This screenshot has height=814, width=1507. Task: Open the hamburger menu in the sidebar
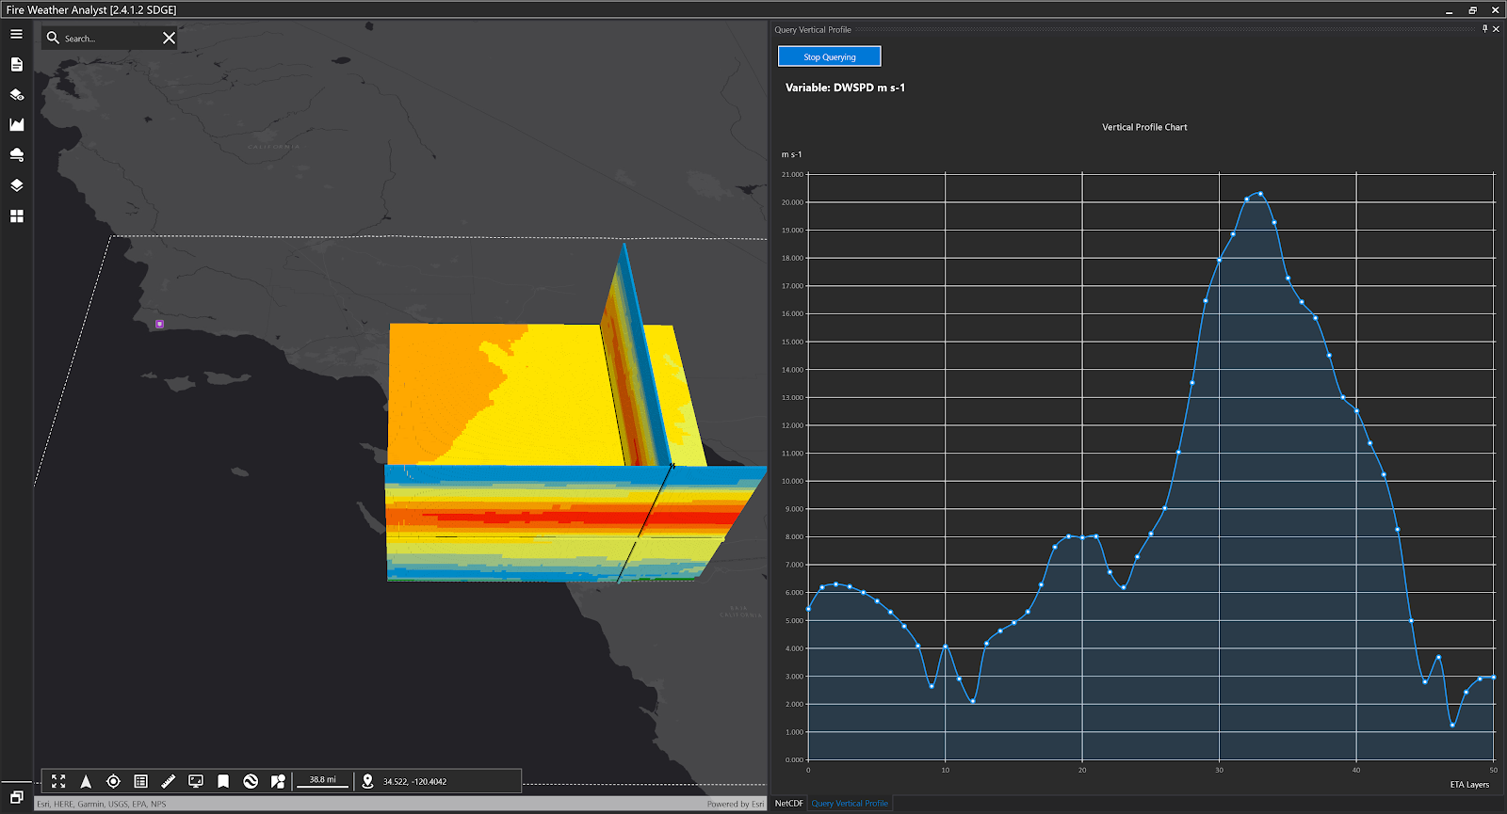click(x=16, y=34)
